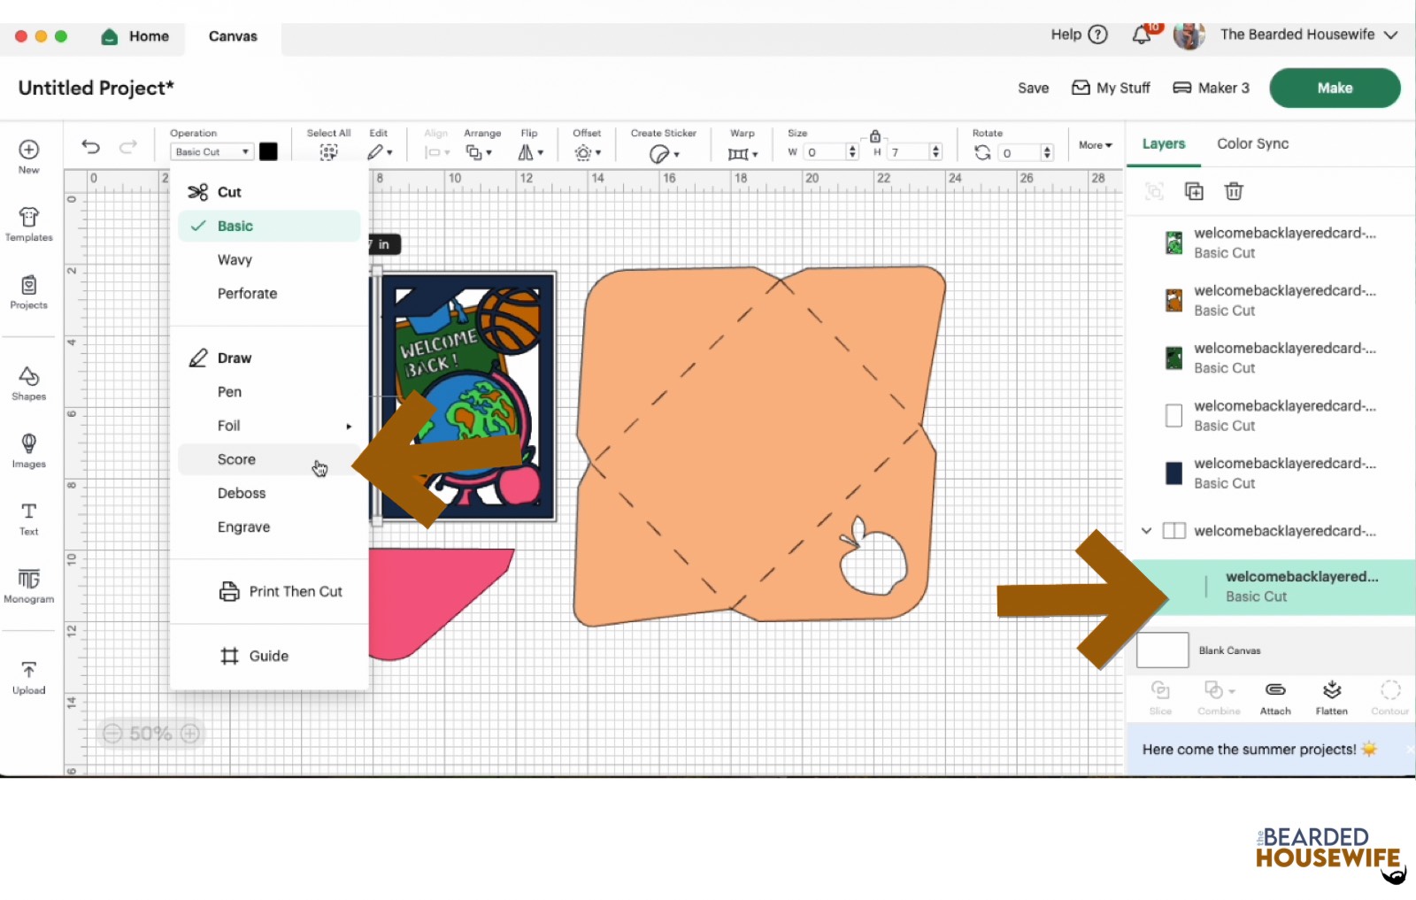Image resolution: width=1416 pixels, height=900 pixels.
Task: Open the black operation color swatch
Action: pos(268,151)
